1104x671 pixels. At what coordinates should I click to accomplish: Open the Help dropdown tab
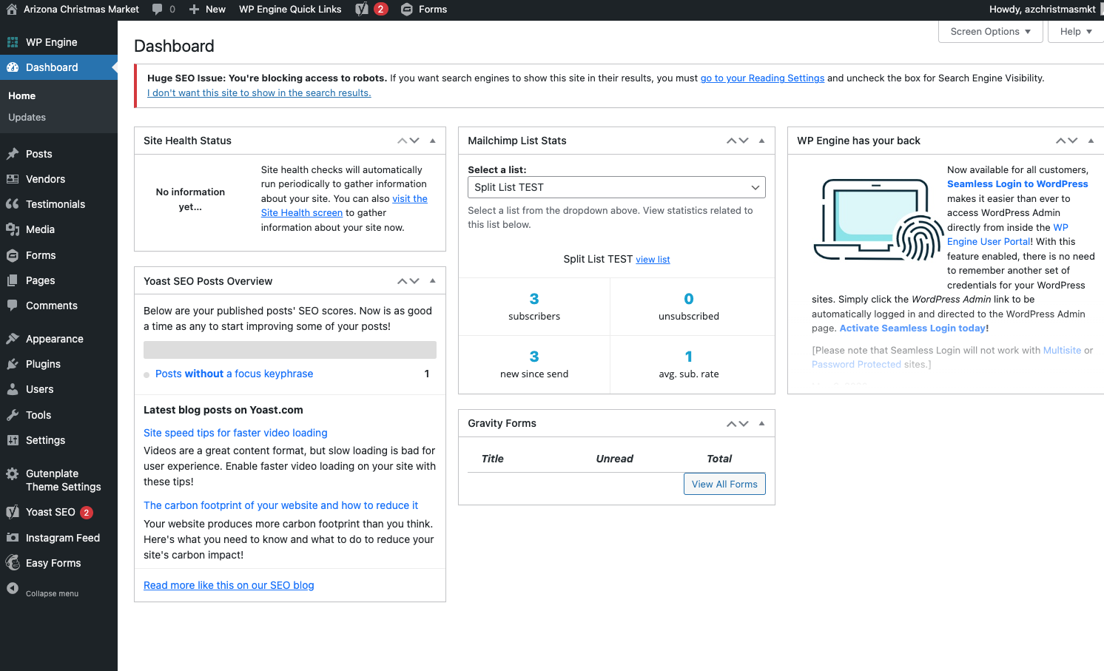click(1076, 32)
